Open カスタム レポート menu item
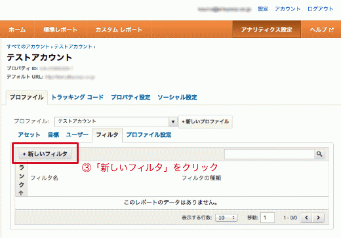The height and width of the screenshot is (238, 341). click(x=119, y=30)
